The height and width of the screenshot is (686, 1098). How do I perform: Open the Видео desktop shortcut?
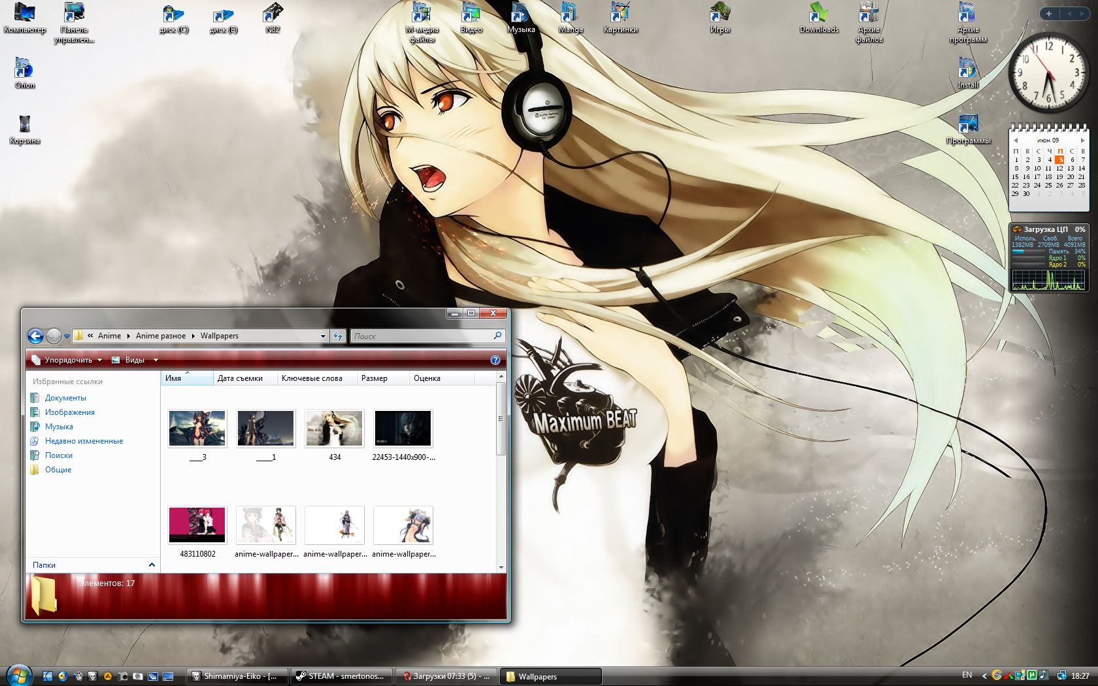coord(471,18)
